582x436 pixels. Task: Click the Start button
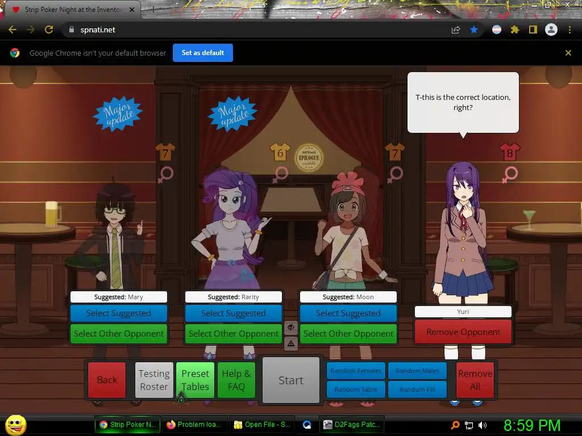click(291, 380)
